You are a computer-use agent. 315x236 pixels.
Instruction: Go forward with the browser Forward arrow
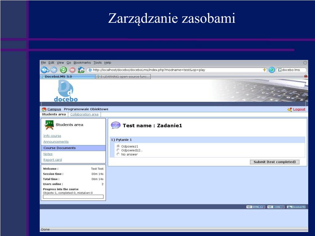(54, 70)
